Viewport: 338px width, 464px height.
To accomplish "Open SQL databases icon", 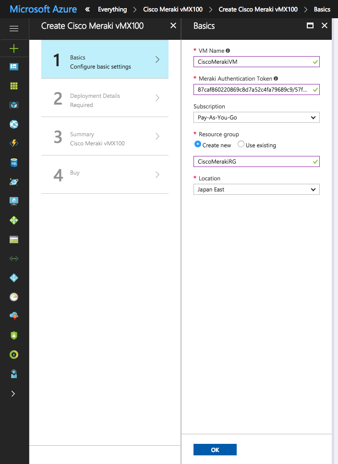I will click(14, 163).
